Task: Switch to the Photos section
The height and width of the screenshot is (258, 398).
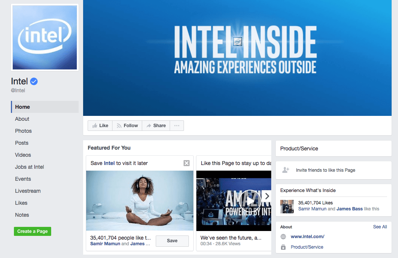Action: pyautogui.click(x=23, y=130)
